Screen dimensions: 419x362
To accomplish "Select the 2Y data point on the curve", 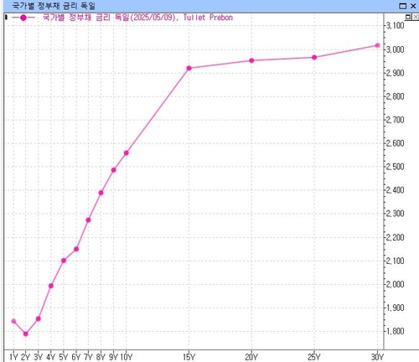I will pos(26,334).
